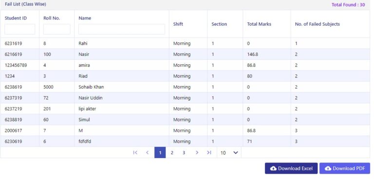Download the fail list as Excel
Screen dimensions: 374x182
pos(291,168)
